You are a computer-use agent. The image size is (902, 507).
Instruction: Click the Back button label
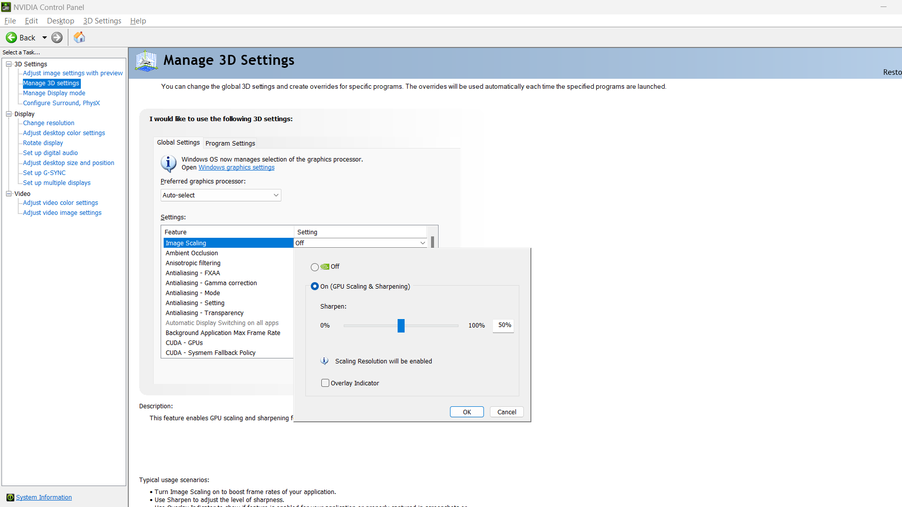tap(27, 38)
